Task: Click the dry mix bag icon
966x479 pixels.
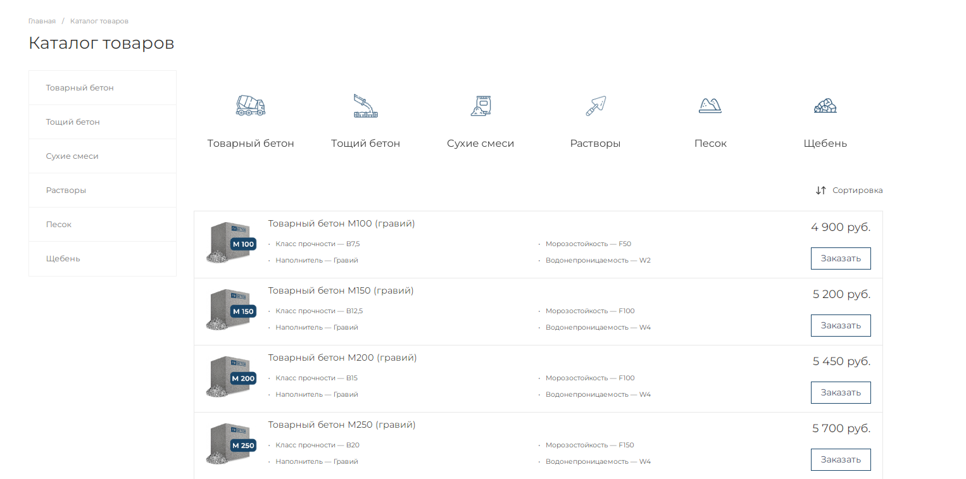Action: (x=481, y=106)
